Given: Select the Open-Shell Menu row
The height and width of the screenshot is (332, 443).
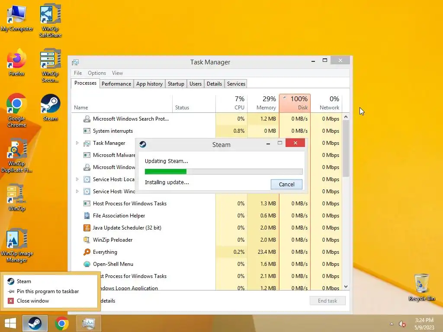Looking at the screenshot, I should tap(206, 264).
